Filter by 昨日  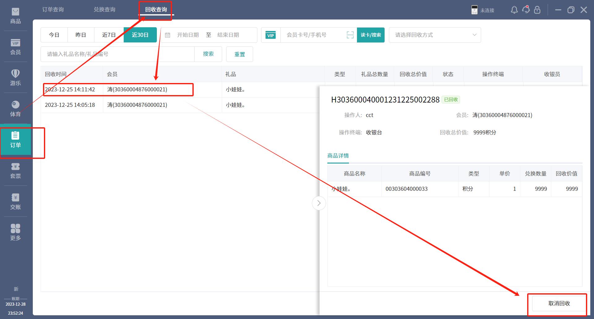click(81, 35)
